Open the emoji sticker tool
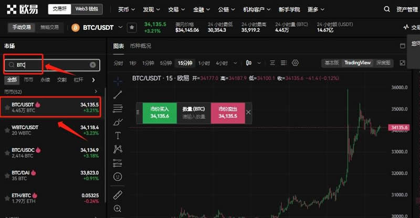 point(118,177)
